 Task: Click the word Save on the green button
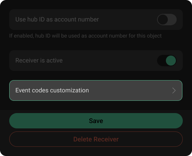(x=96, y=121)
